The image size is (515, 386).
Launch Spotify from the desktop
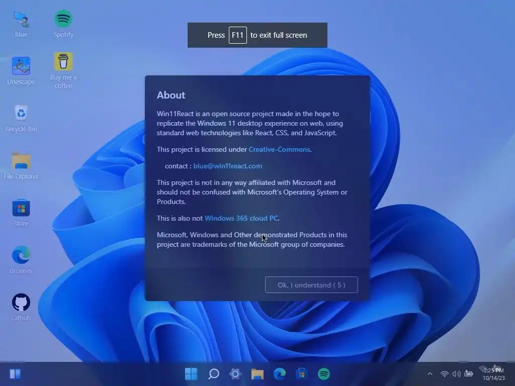[x=63, y=24]
